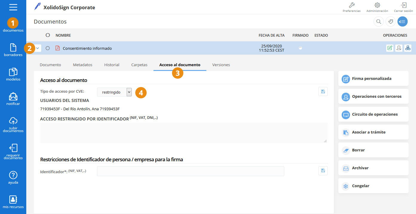This screenshot has width=416, height=214.
Task: Click the Archivar button
Action: click(x=373, y=168)
